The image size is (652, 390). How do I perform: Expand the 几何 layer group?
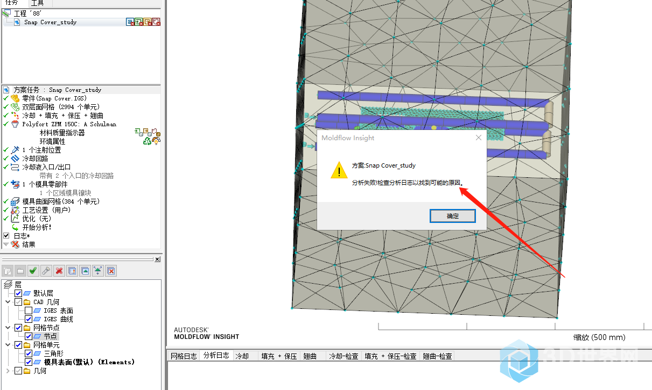pyautogui.click(x=8, y=371)
